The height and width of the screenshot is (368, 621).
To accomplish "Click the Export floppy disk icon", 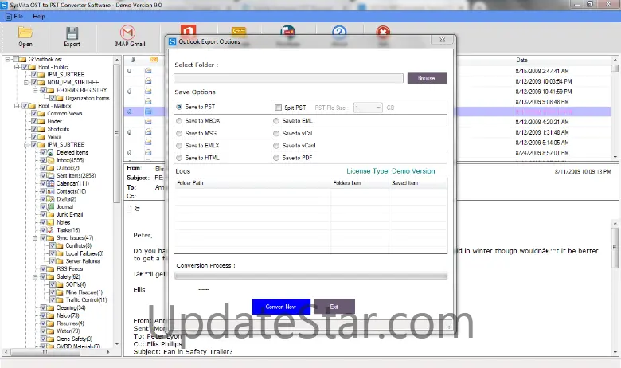I will point(72,33).
